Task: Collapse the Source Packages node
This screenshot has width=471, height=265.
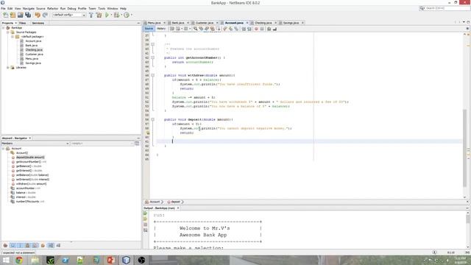Action: click(x=8, y=32)
